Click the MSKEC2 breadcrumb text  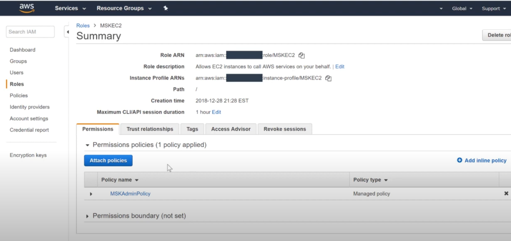[x=111, y=25]
